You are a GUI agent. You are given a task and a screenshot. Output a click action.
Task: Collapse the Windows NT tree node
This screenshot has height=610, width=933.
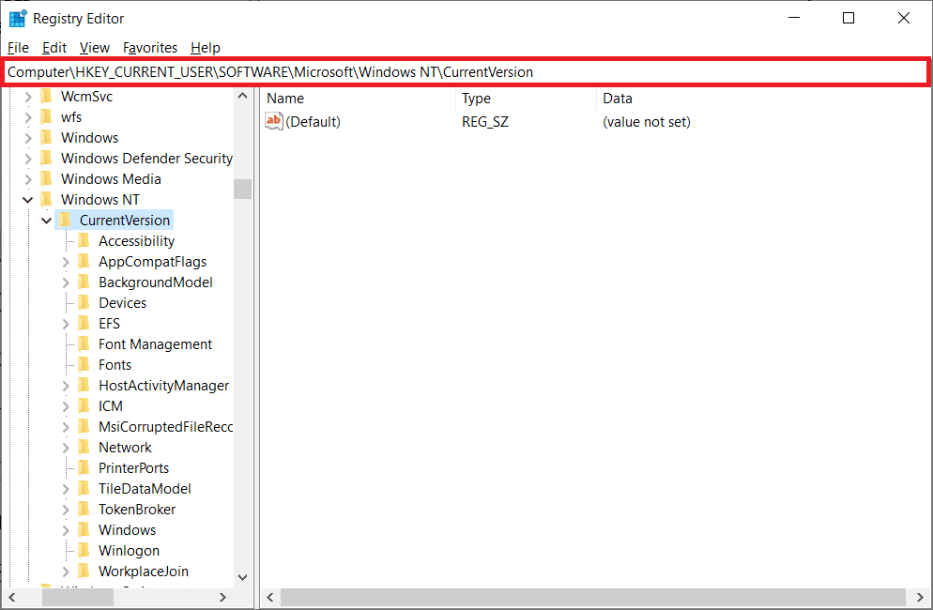pos(28,199)
